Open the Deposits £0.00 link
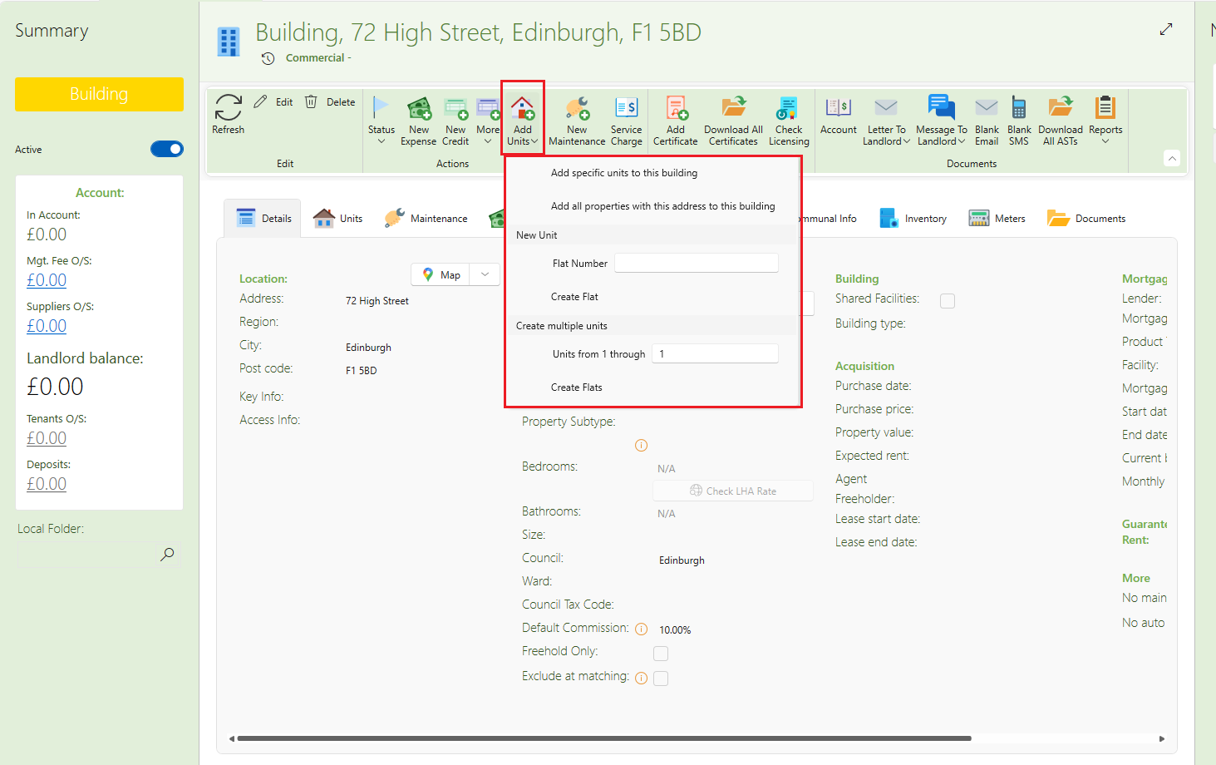Screen dimensions: 1216x765 (47, 484)
